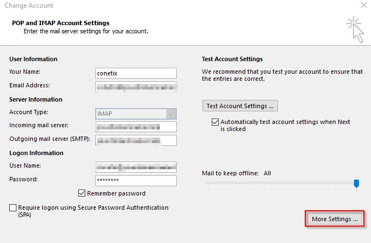Click the Change Account title bar text
Image resolution: width=371 pixels, height=243 pixels.
pyautogui.click(x=29, y=5)
